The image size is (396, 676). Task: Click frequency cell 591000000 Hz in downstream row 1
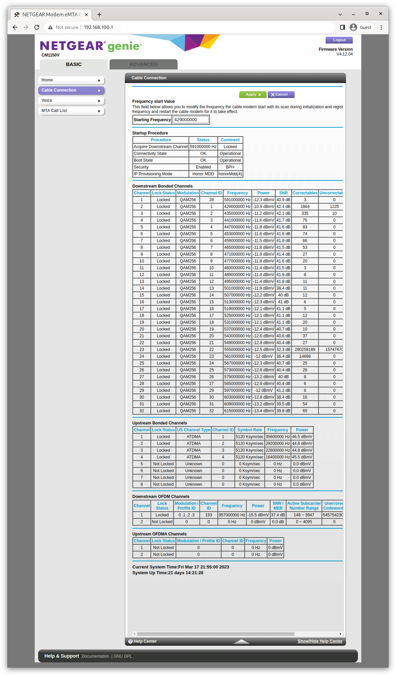click(237, 200)
